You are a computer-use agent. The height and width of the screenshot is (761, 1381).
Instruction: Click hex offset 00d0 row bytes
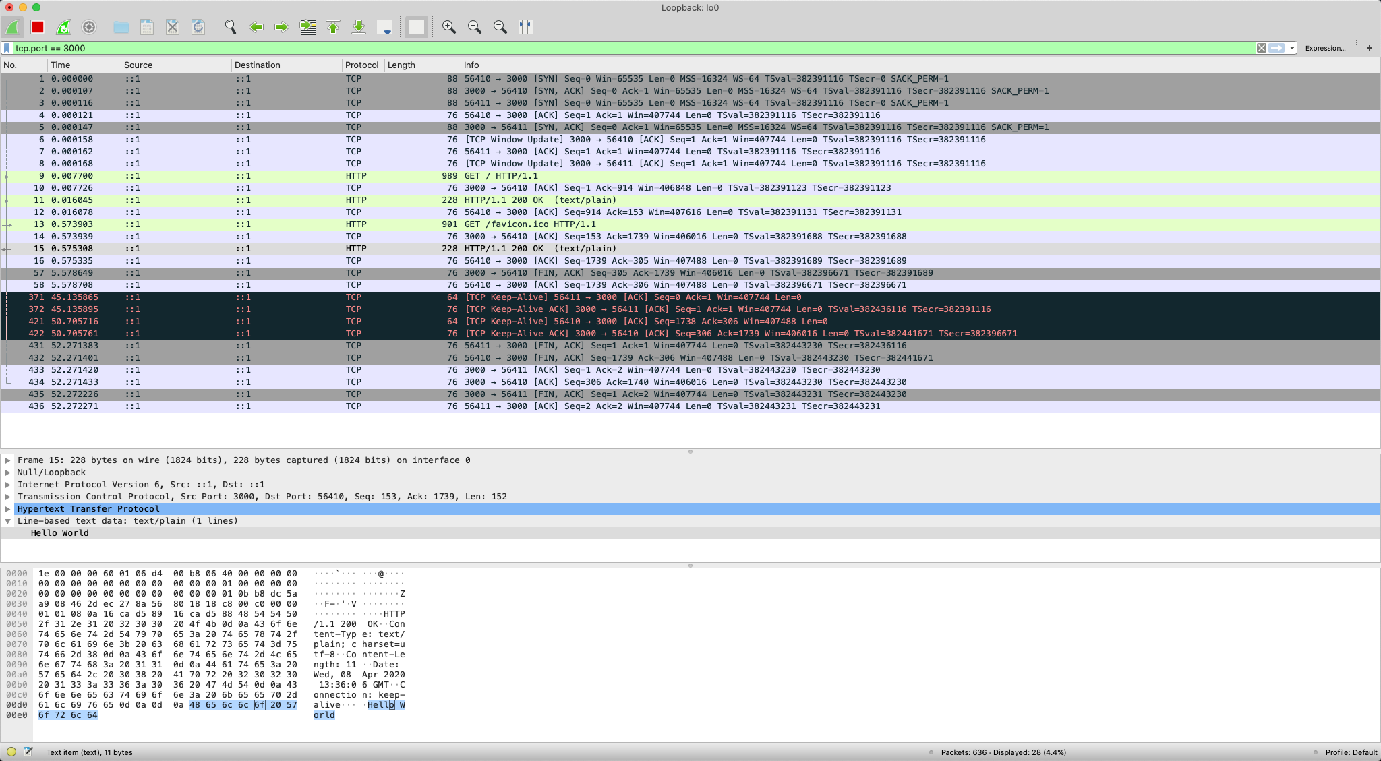point(167,705)
